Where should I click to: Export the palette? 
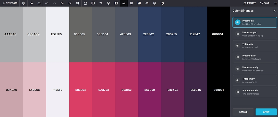250,3
